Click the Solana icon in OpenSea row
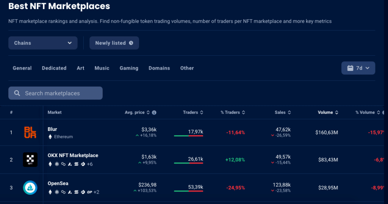 tap(77, 192)
